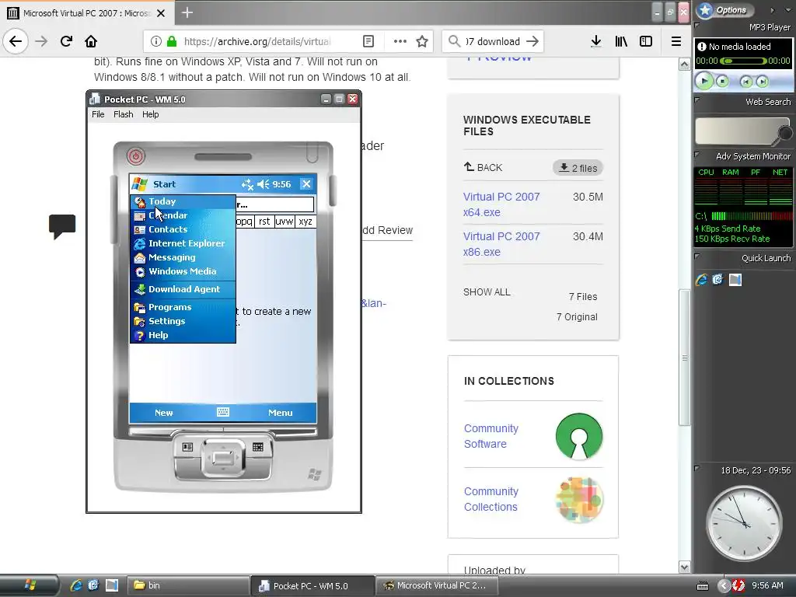Screen dimensions: 796x597
Task: Click into the Web Search text field
Action: click(735, 131)
